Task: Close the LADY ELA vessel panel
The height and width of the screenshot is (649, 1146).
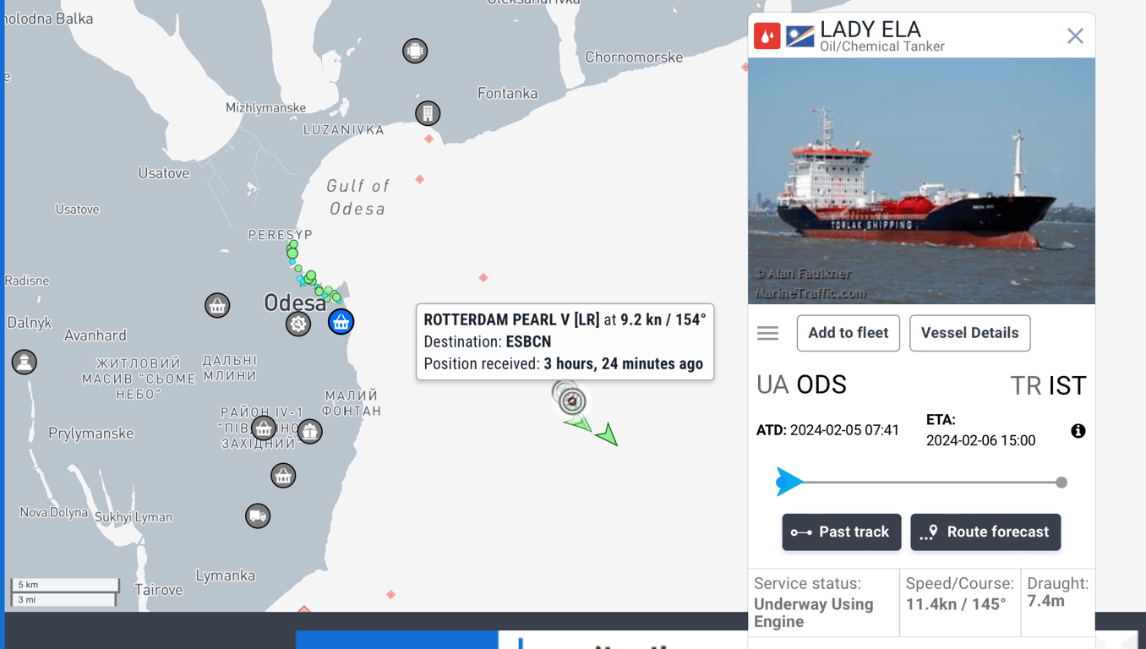Action: pos(1074,35)
